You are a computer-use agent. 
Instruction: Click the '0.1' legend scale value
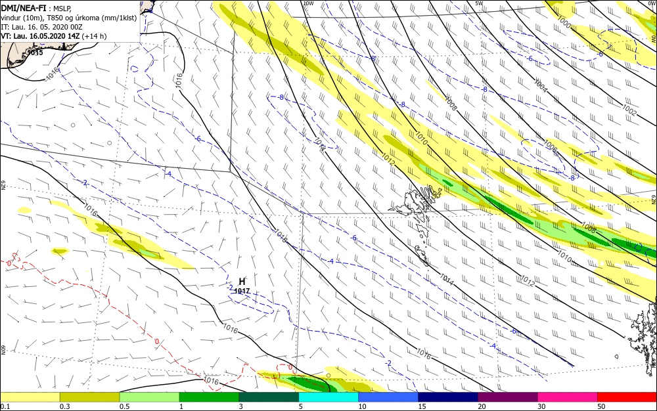coord(5,406)
